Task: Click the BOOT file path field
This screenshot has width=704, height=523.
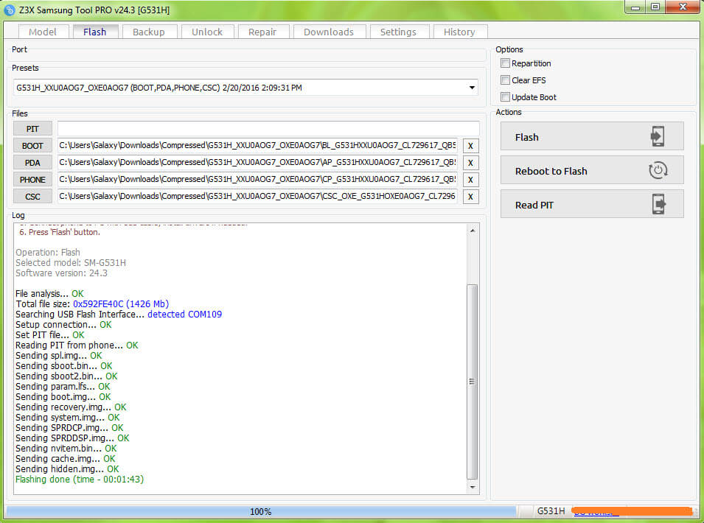Action: click(257, 145)
